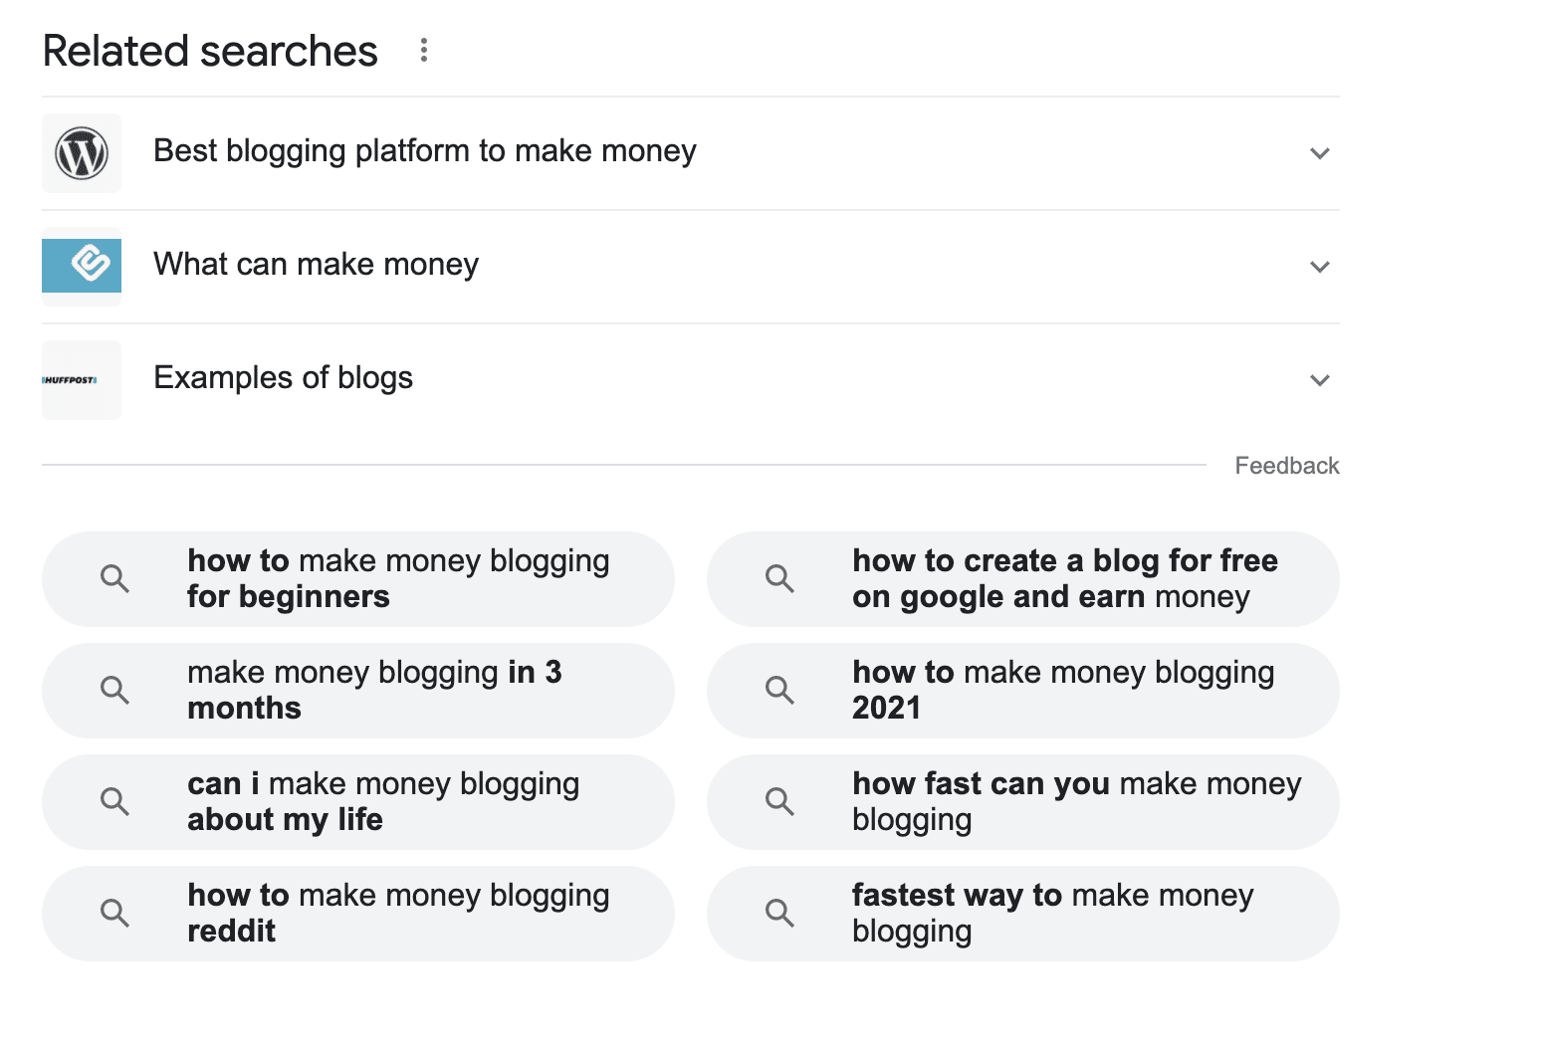The image size is (1543, 1045).
Task: Open the 'What can make money' search result
Action: point(315,264)
